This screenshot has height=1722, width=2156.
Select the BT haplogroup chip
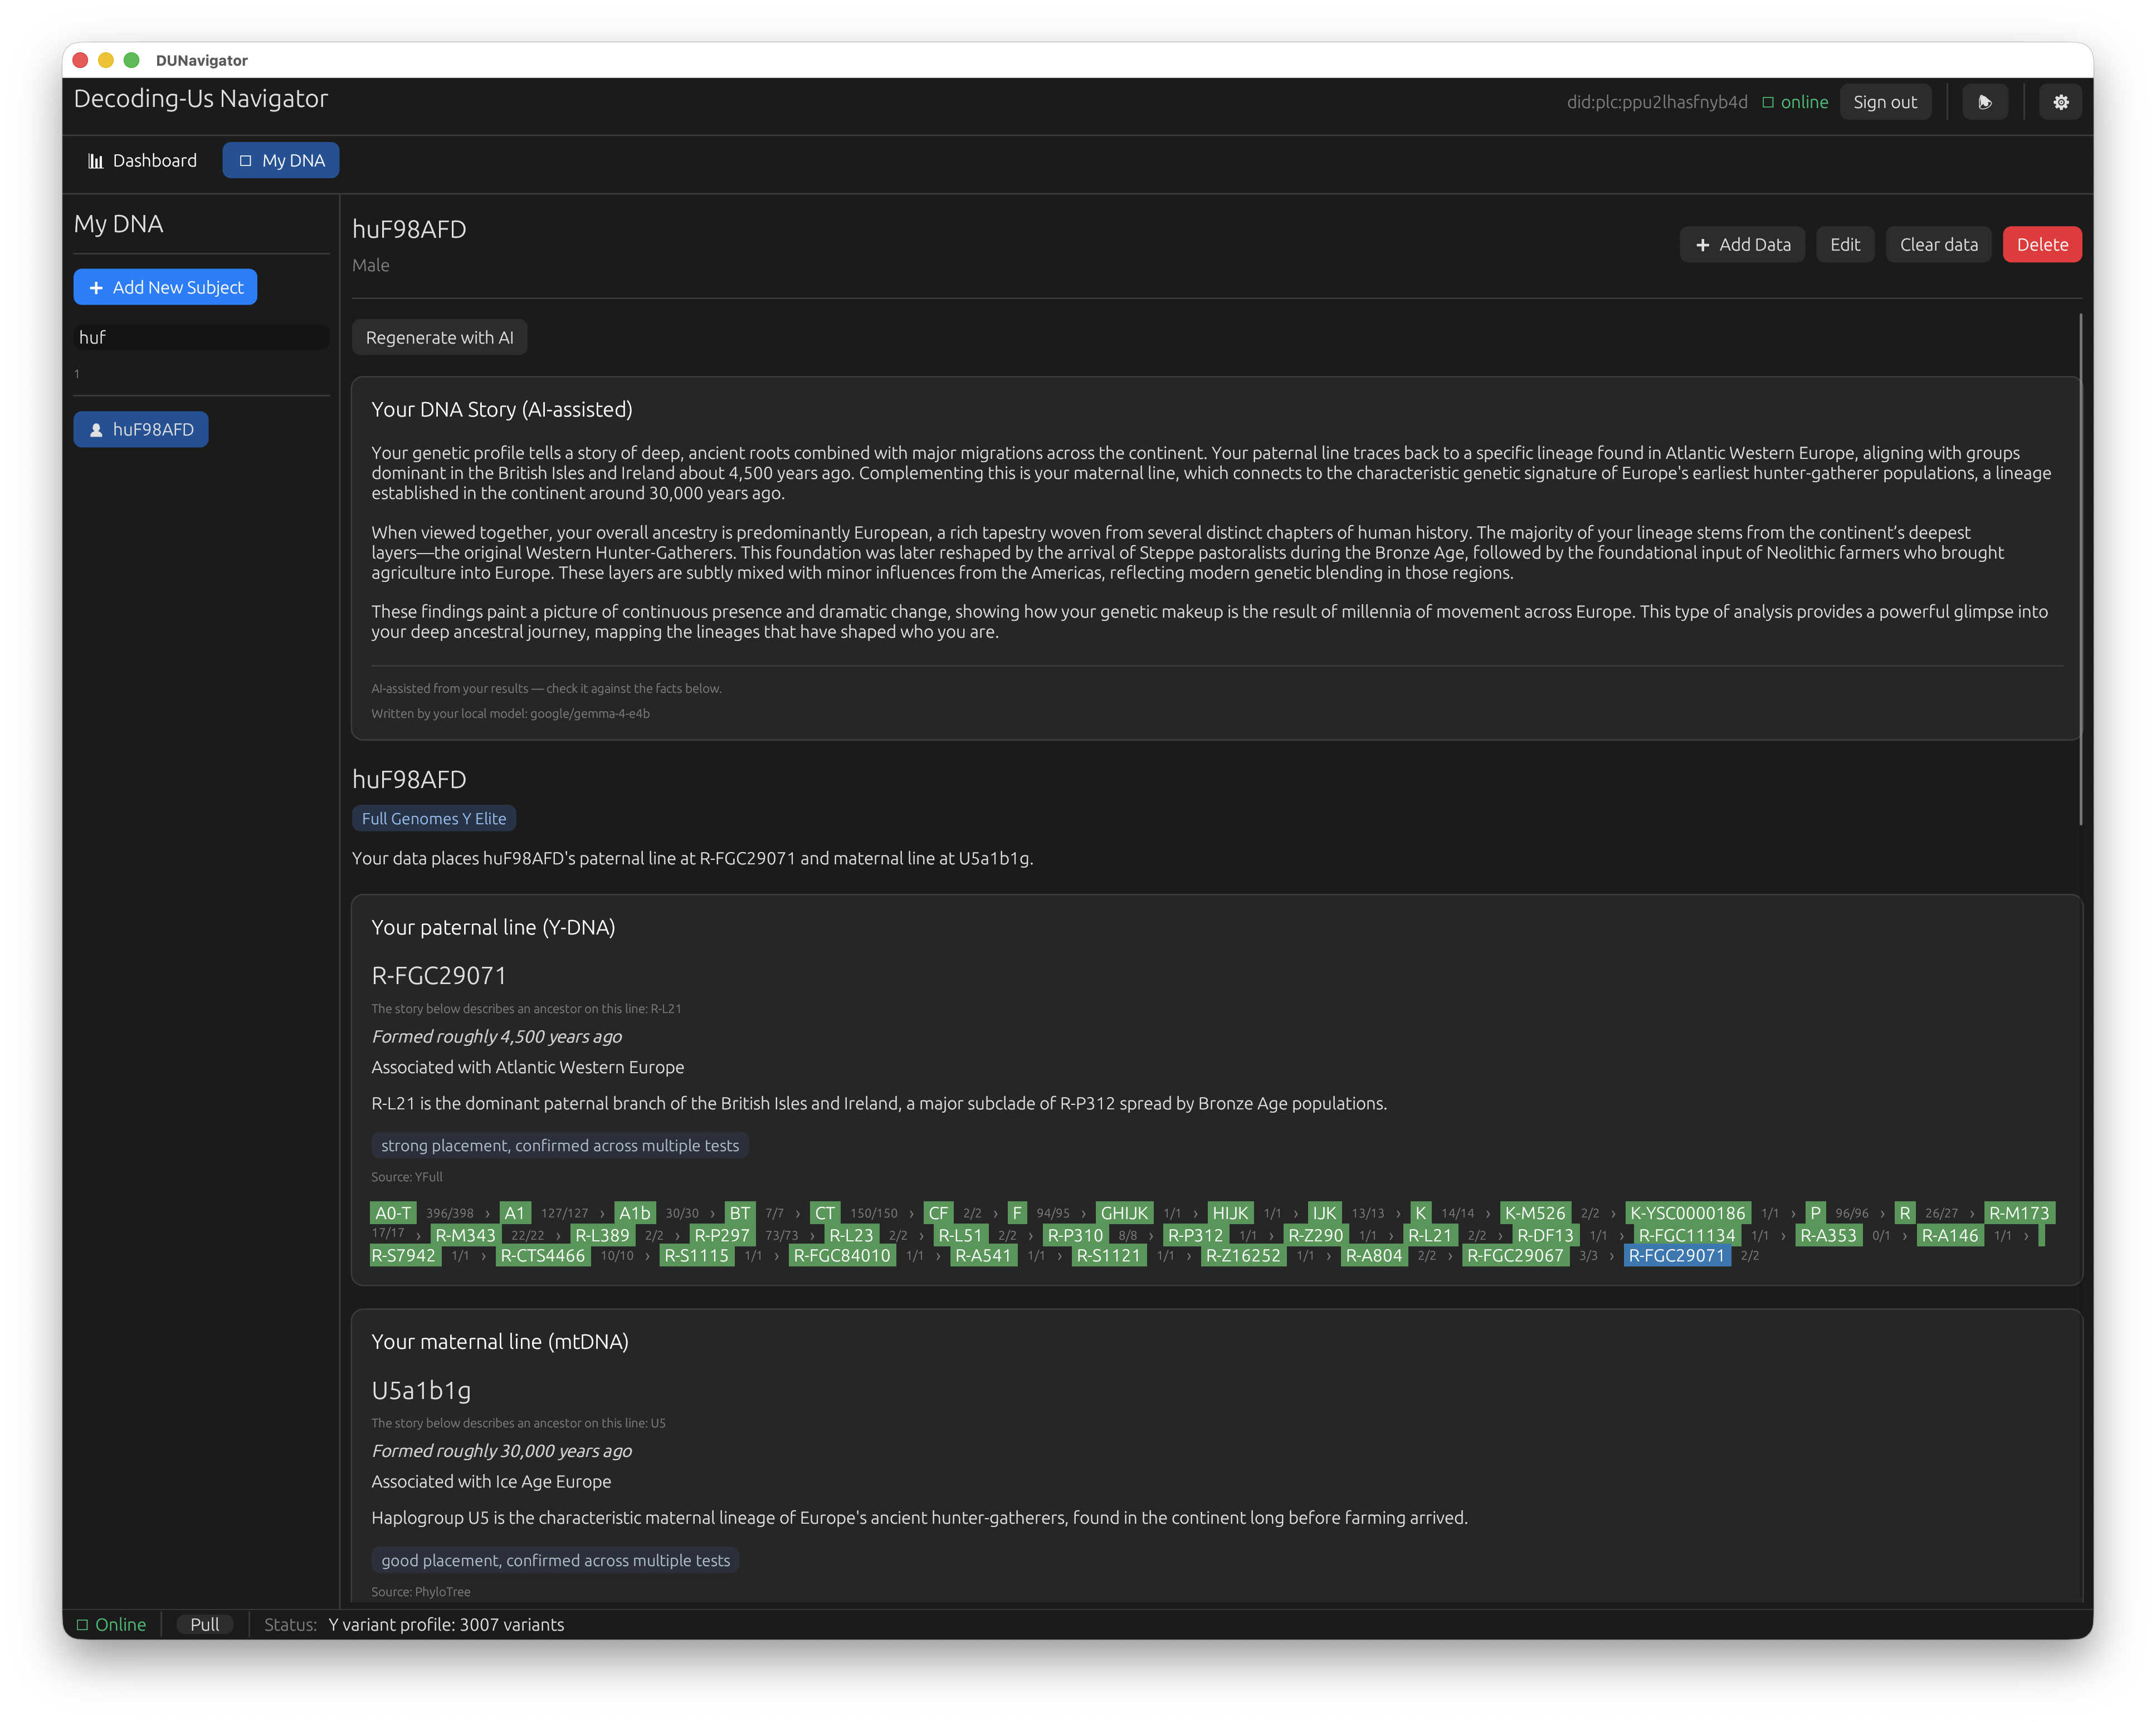(x=739, y=1214)
